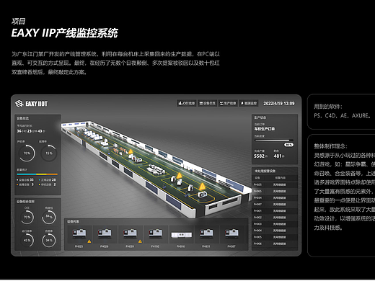Click the 正常设备 28 legend entry
The image size is (375, 281).
(48, 180)
